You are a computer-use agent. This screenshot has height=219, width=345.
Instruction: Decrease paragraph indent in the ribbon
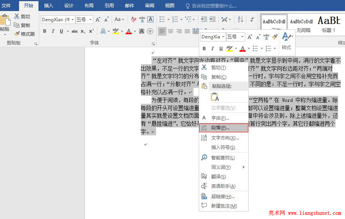[x=204, y=19]
